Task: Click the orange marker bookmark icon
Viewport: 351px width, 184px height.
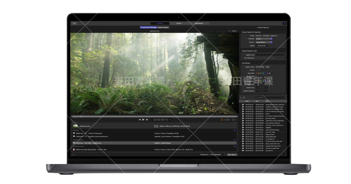Action: 222,120
